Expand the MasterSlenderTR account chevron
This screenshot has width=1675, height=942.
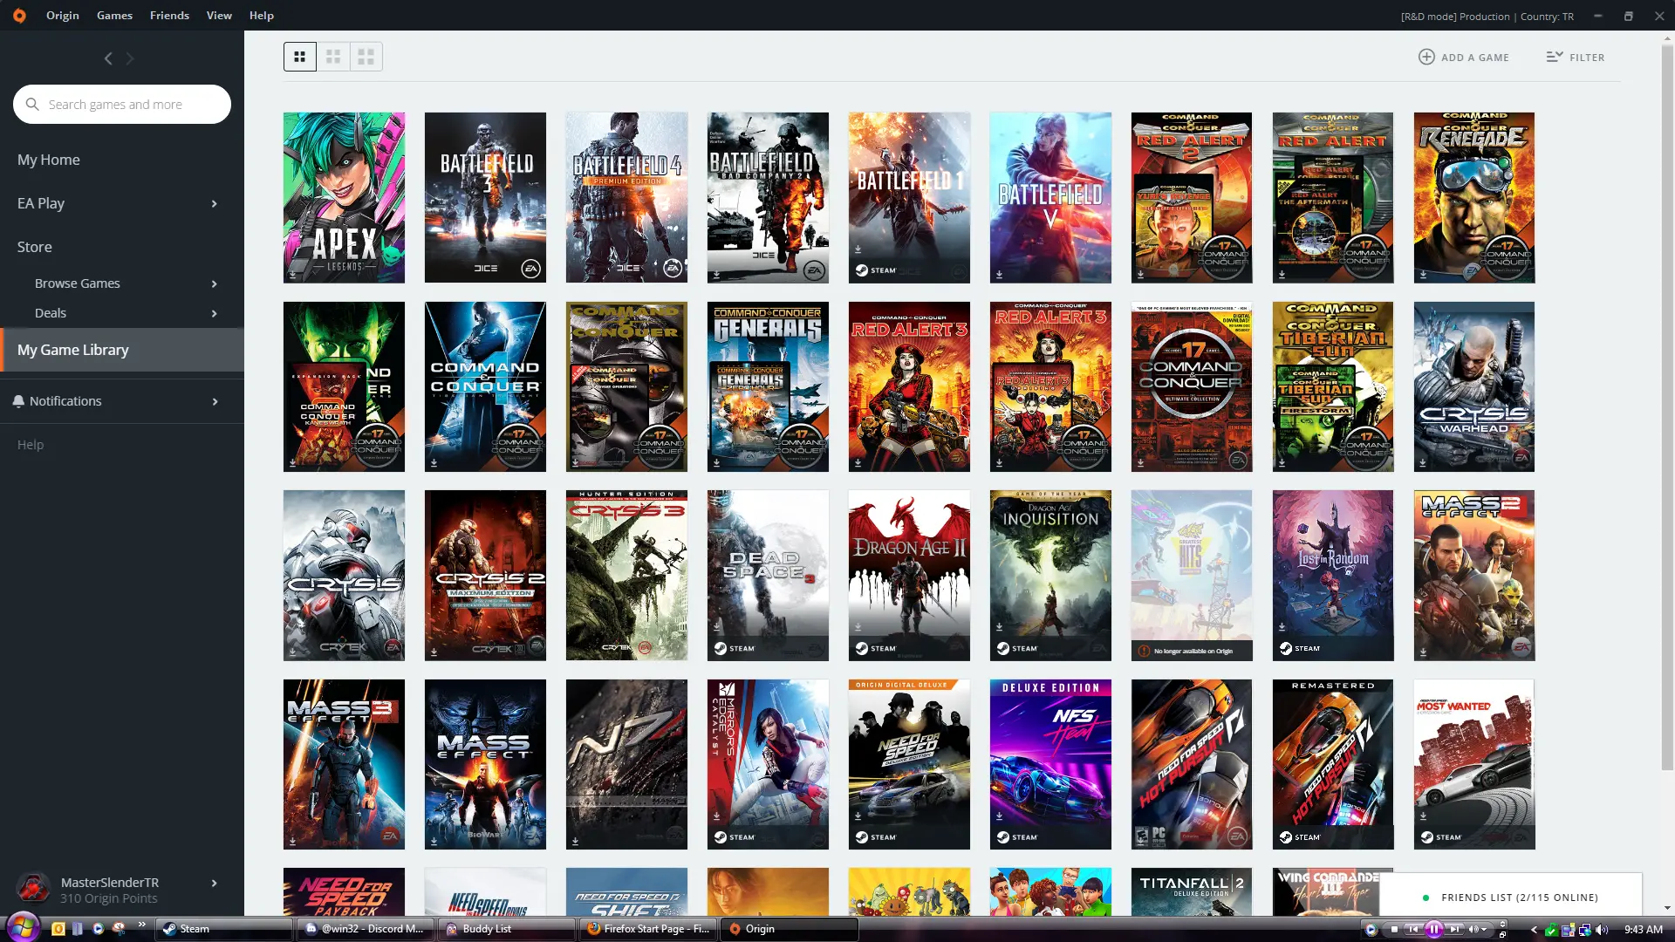[215, 884]
